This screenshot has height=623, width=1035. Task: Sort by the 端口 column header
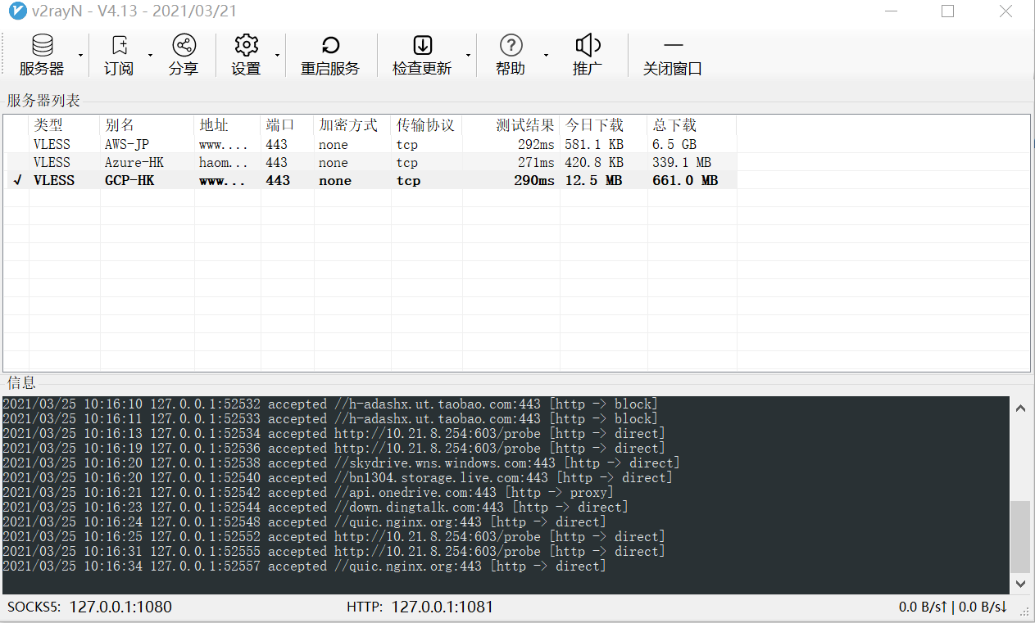click(x=288, y=125)
